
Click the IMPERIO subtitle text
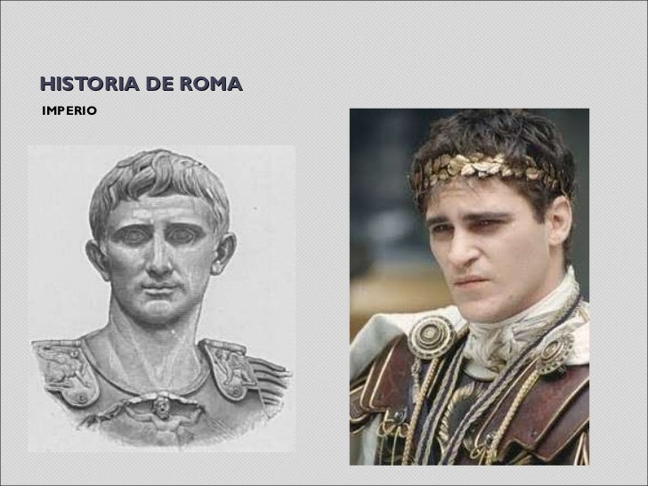tap(69, 110)
